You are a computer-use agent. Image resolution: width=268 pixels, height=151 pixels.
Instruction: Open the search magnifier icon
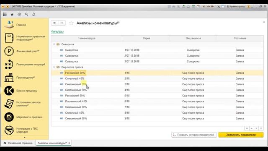click(x=26, y=14)
